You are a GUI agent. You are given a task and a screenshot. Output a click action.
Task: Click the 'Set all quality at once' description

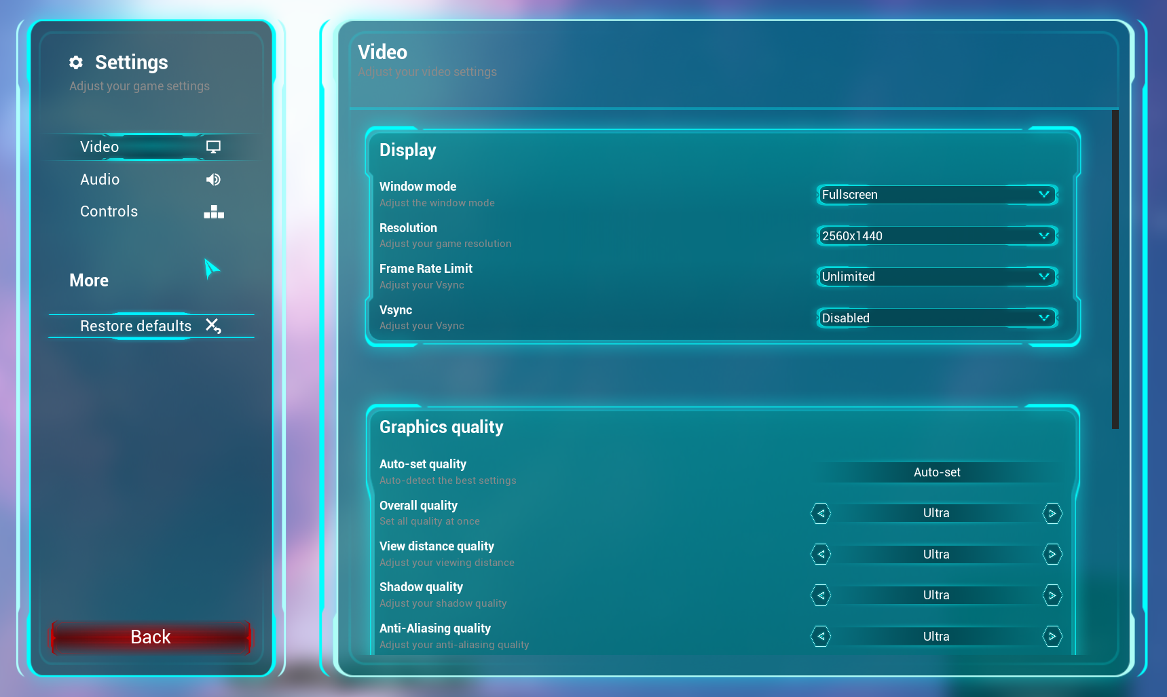click(430, 521)
